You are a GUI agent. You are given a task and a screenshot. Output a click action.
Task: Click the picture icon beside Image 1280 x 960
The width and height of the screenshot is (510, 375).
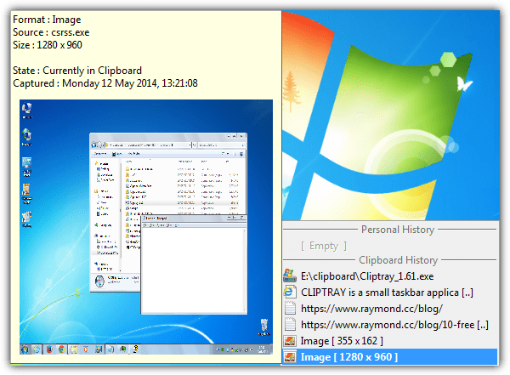(290, 357)
